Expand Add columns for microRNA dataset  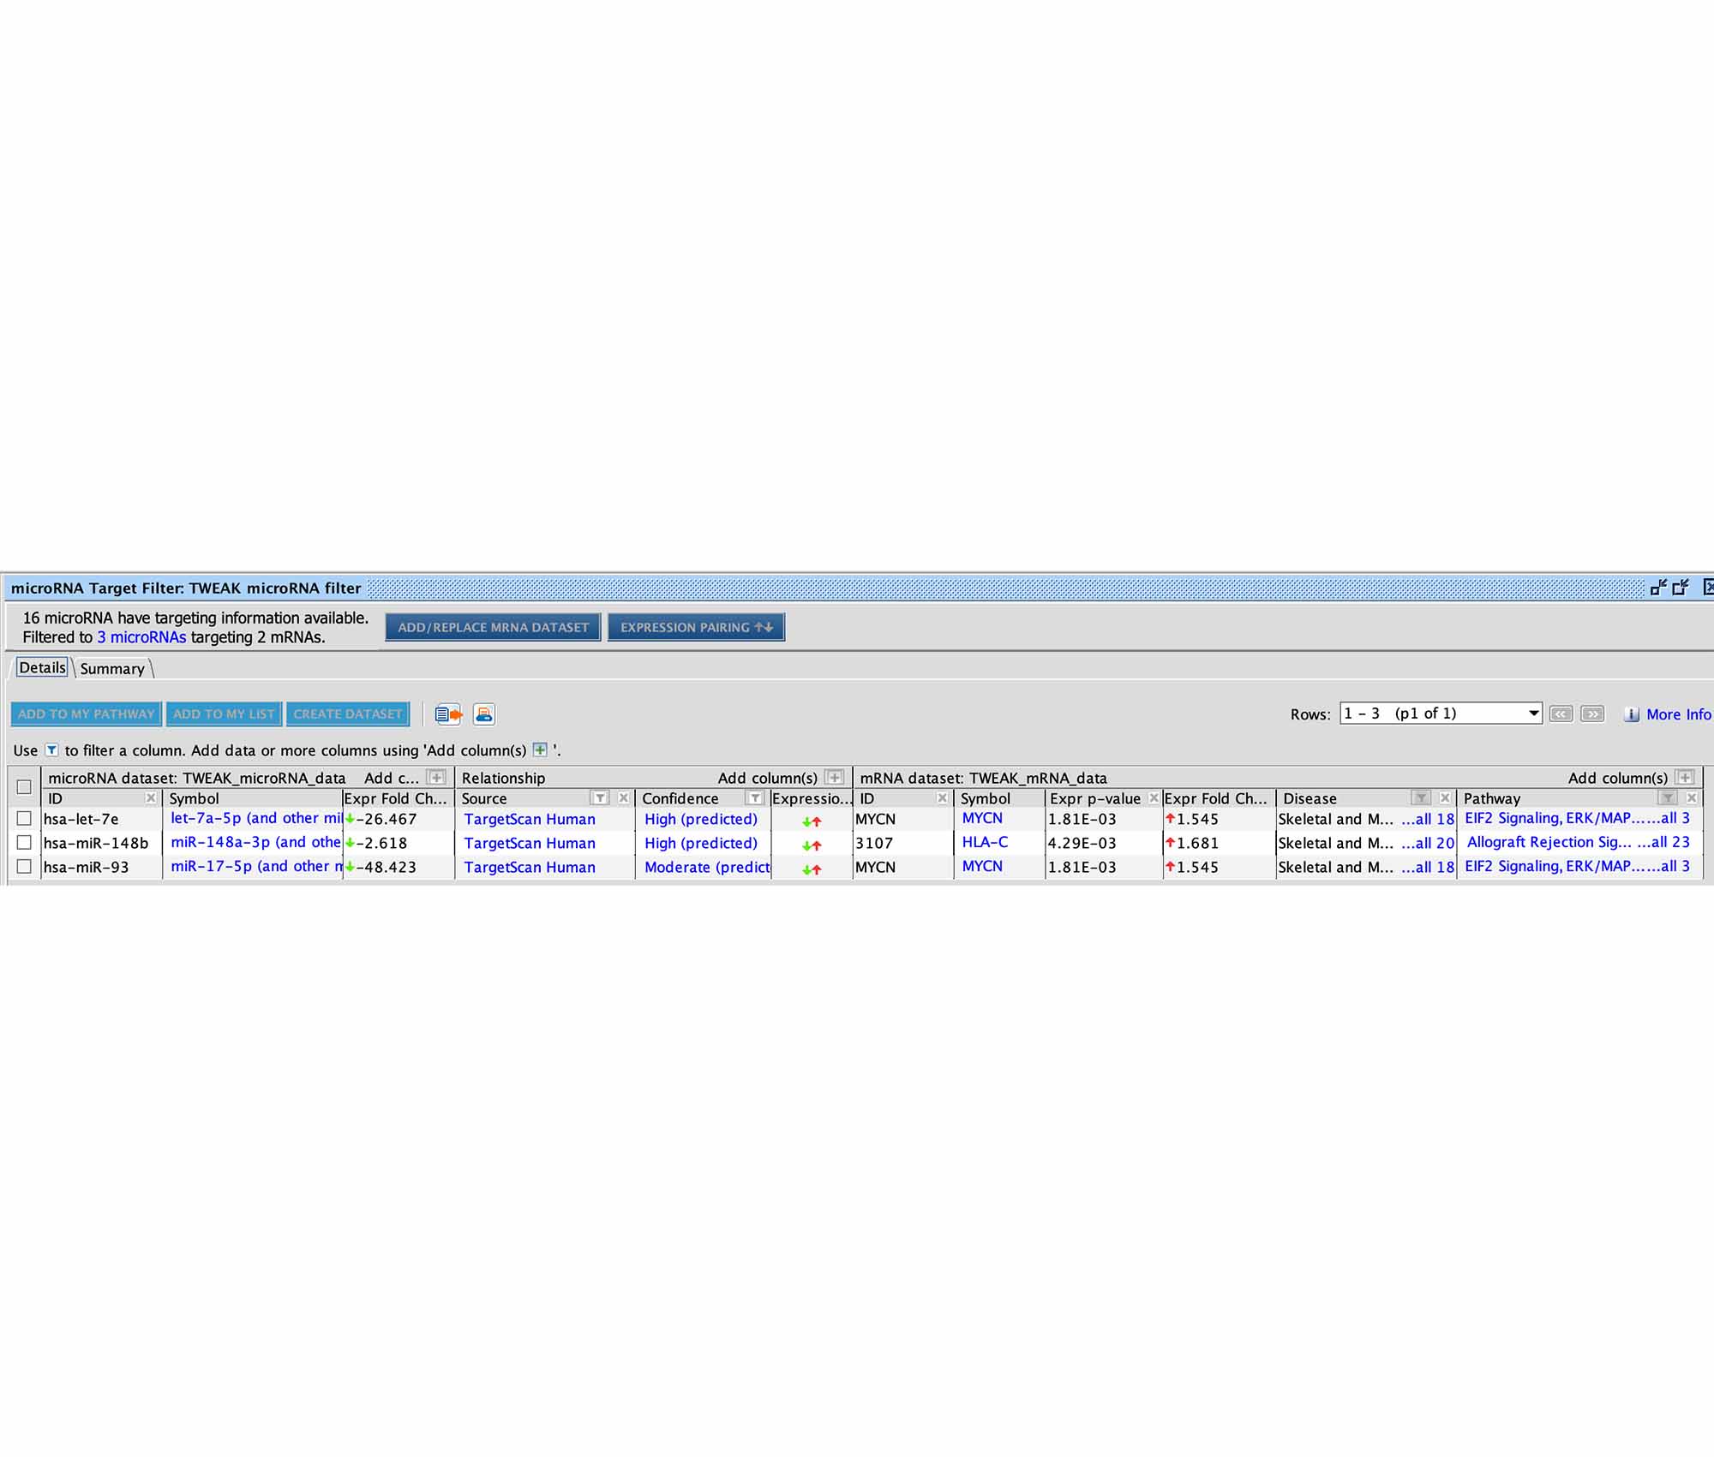tap(436, 778)
